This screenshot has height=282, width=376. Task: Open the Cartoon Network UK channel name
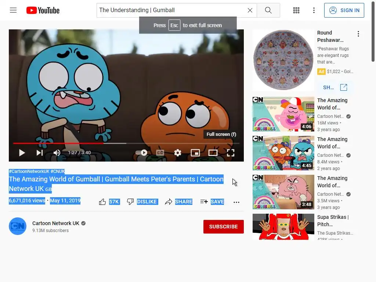point(56,223)
